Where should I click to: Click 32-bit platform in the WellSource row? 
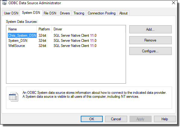click(x=42, y=46)
